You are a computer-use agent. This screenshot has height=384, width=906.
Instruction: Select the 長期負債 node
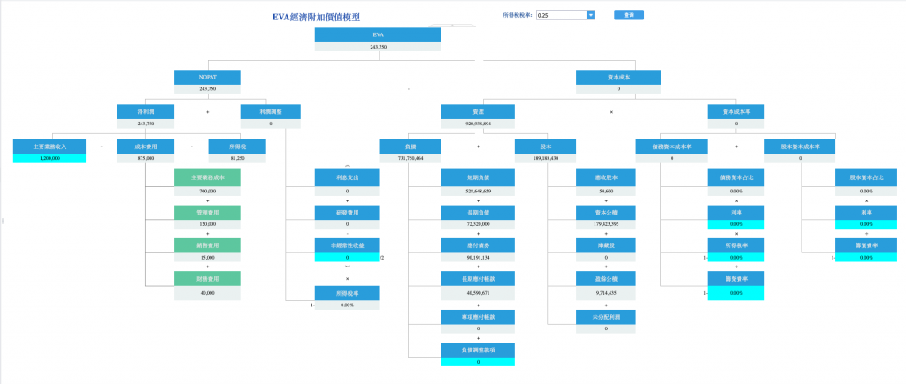click(478, 213)
